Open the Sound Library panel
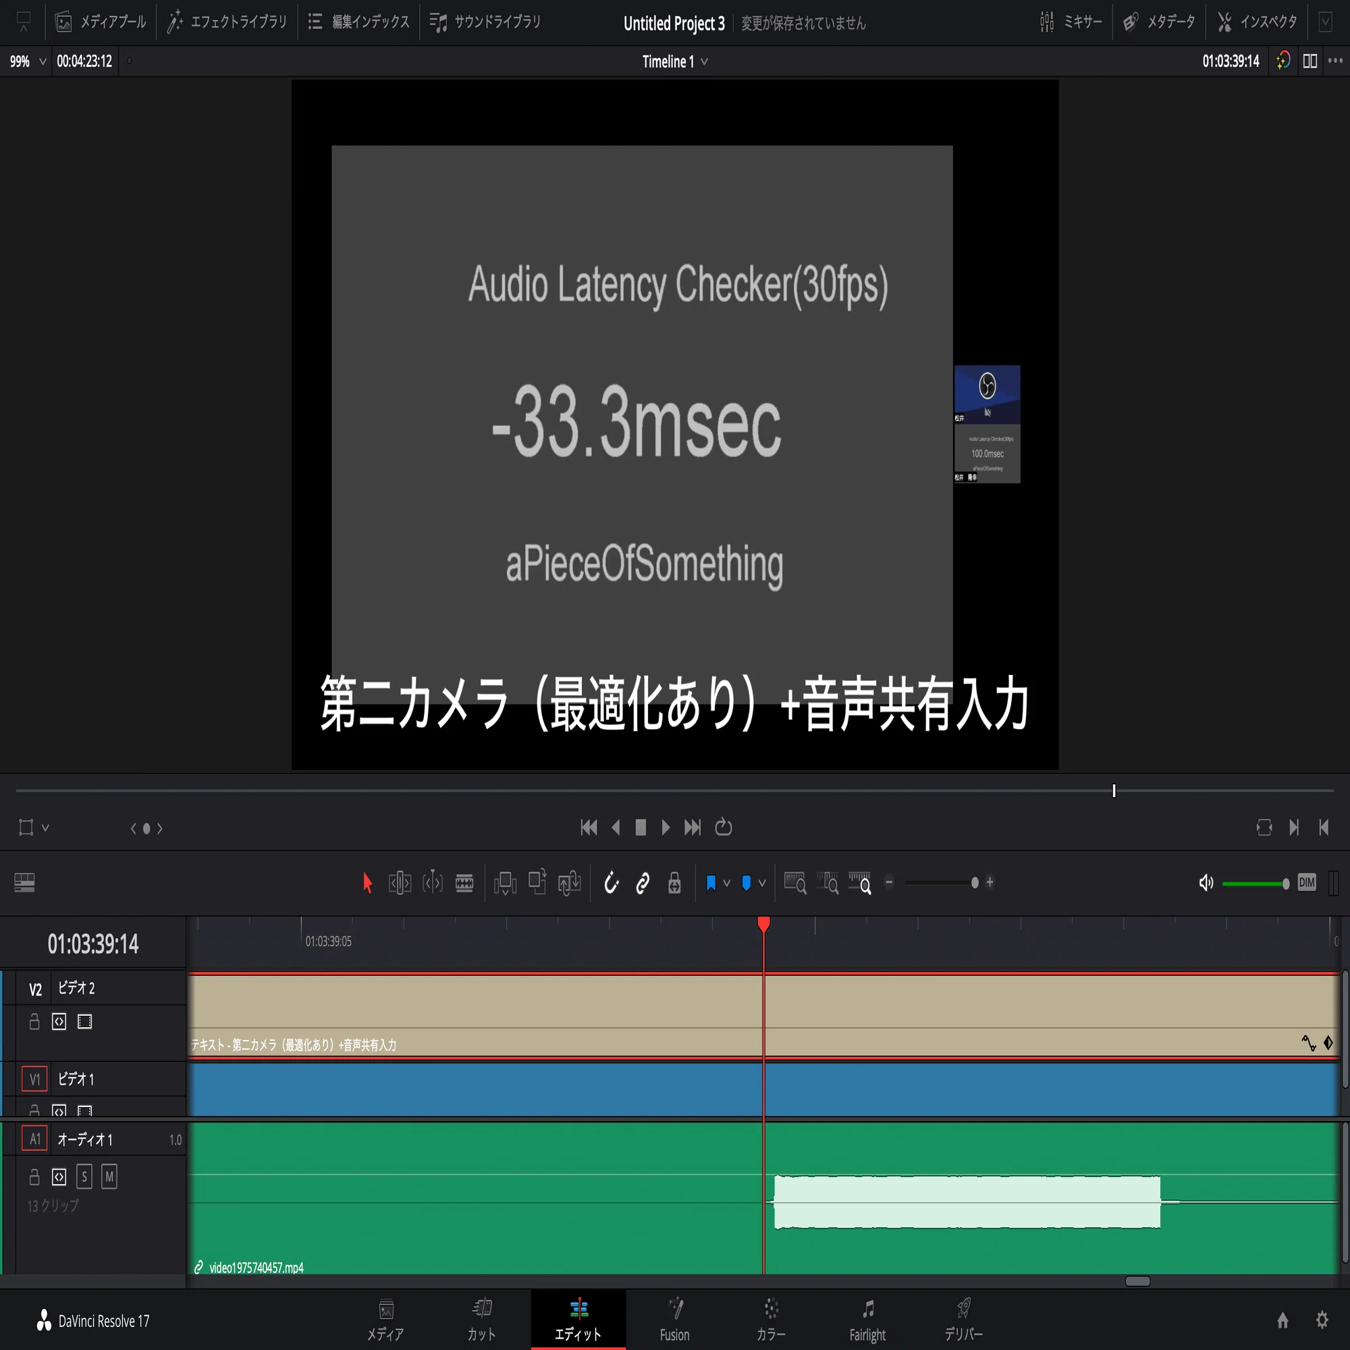Image resolution: width=1350 pixels, height=1350 pixels. [485, 22]
